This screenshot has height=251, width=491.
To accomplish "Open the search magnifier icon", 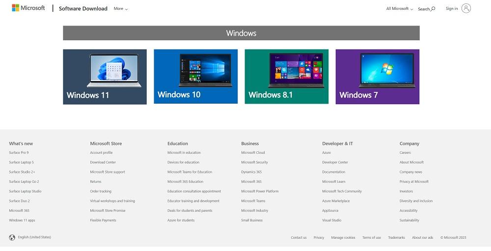I will click(433, 9).
